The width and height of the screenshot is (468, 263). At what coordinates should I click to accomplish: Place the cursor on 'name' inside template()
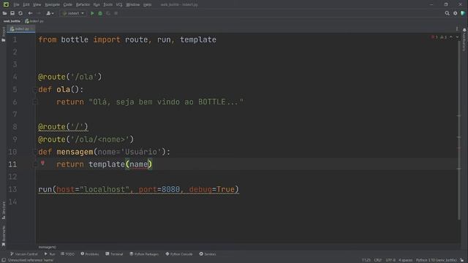point(138,164)
